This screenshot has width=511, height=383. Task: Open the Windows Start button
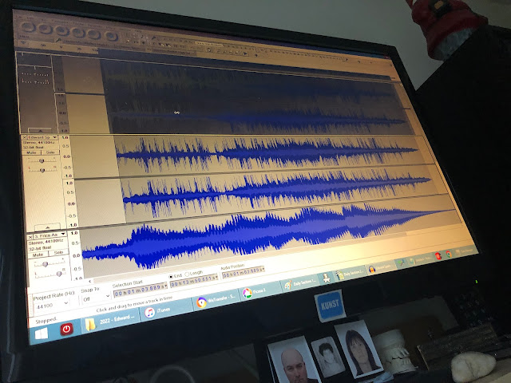[42, 334]
